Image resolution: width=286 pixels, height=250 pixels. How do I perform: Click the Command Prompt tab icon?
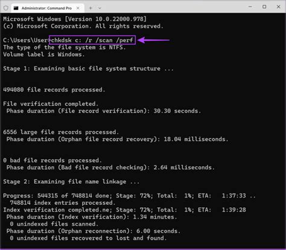coord(16,8)
